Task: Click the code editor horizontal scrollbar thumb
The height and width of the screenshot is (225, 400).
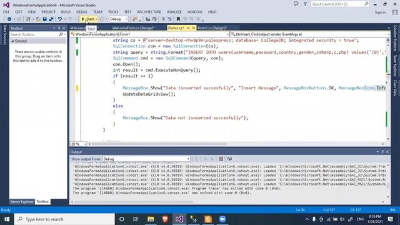Action: pyautogui.click(x=159, y=144)
